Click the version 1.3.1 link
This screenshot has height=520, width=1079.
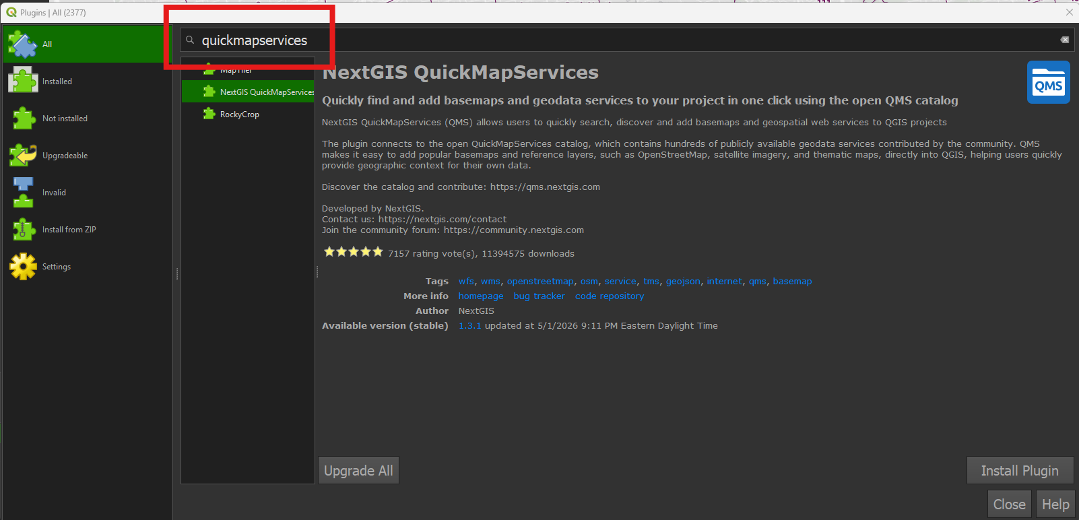470,326
